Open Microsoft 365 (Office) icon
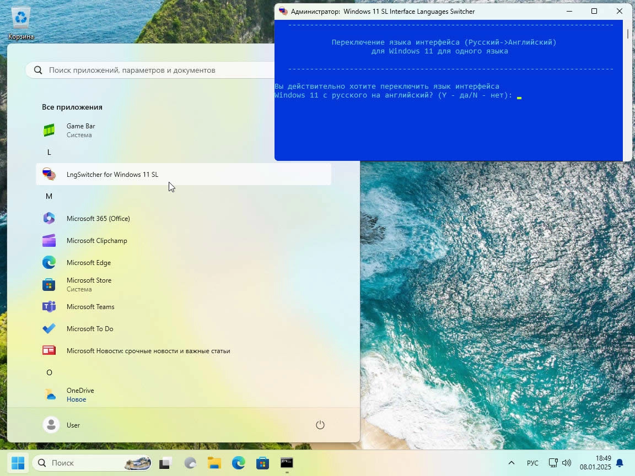Screen dimensions: 635x476 click(x=49, y=218)
